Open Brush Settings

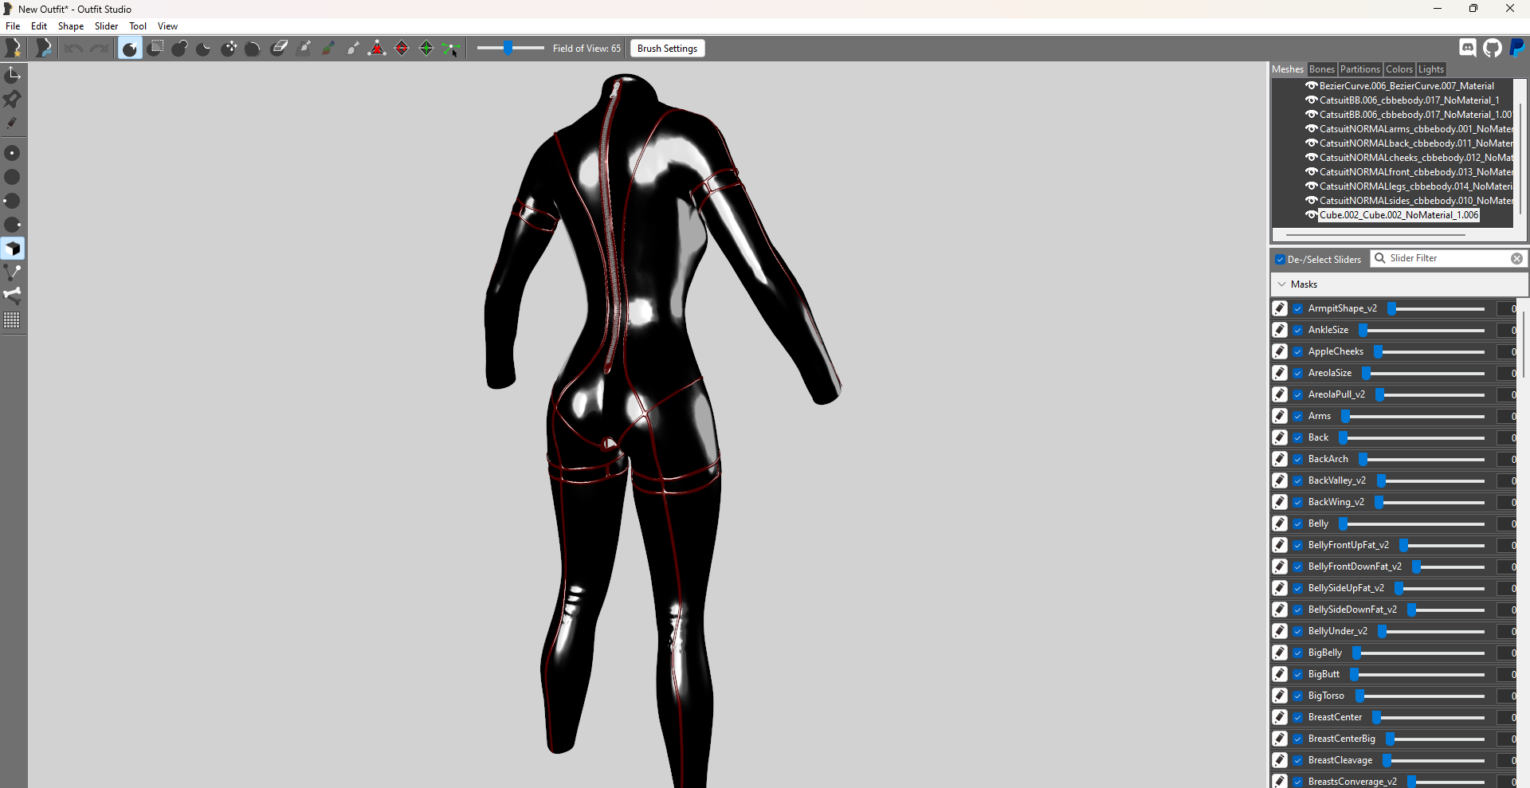[668, 49]
